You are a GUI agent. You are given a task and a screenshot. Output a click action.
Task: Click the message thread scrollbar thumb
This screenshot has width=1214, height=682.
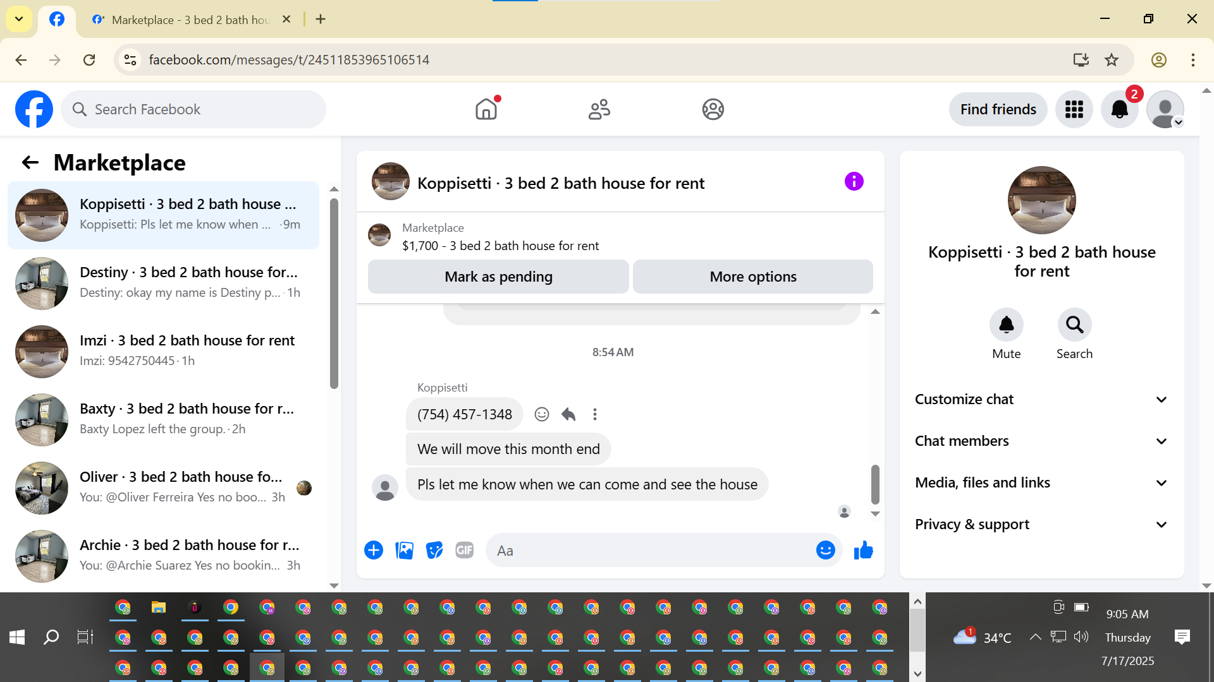(x=875, y=484)
